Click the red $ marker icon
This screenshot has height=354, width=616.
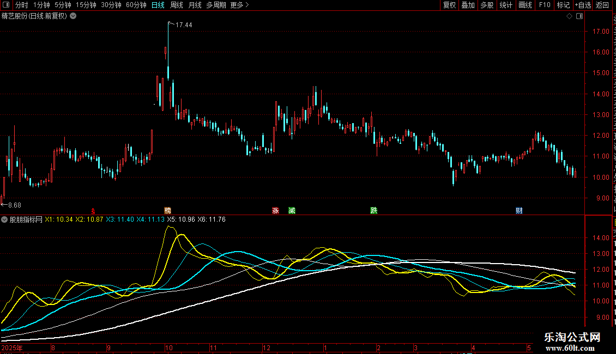pyautogui.click(x=93, y=211)
